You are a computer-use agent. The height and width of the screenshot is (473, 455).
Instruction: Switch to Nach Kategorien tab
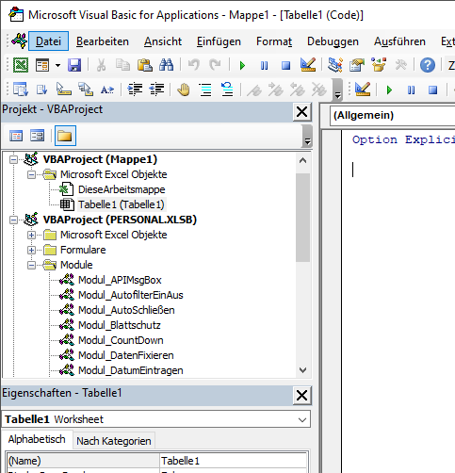(x=114, y=441)
